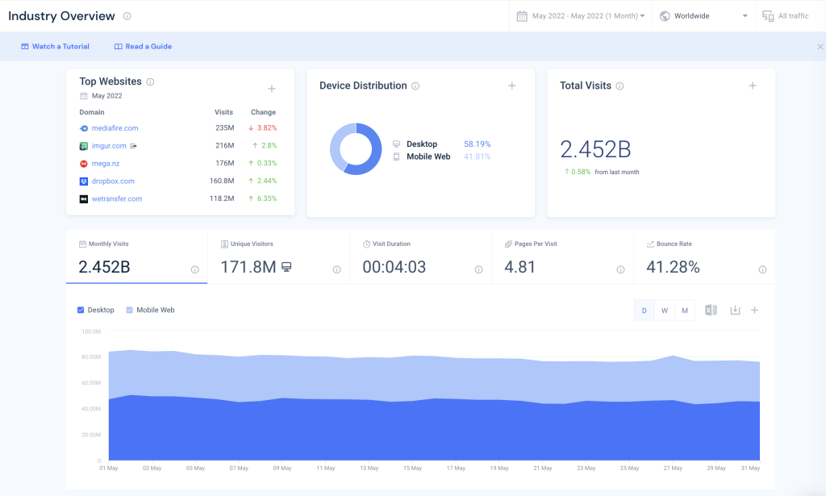
Task: Click the Bounce Rate info icon
Action: pos(761,269)
